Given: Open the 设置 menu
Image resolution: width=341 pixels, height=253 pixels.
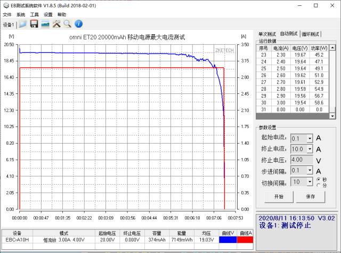Looking at the screenshot, I should coord(48,14).
